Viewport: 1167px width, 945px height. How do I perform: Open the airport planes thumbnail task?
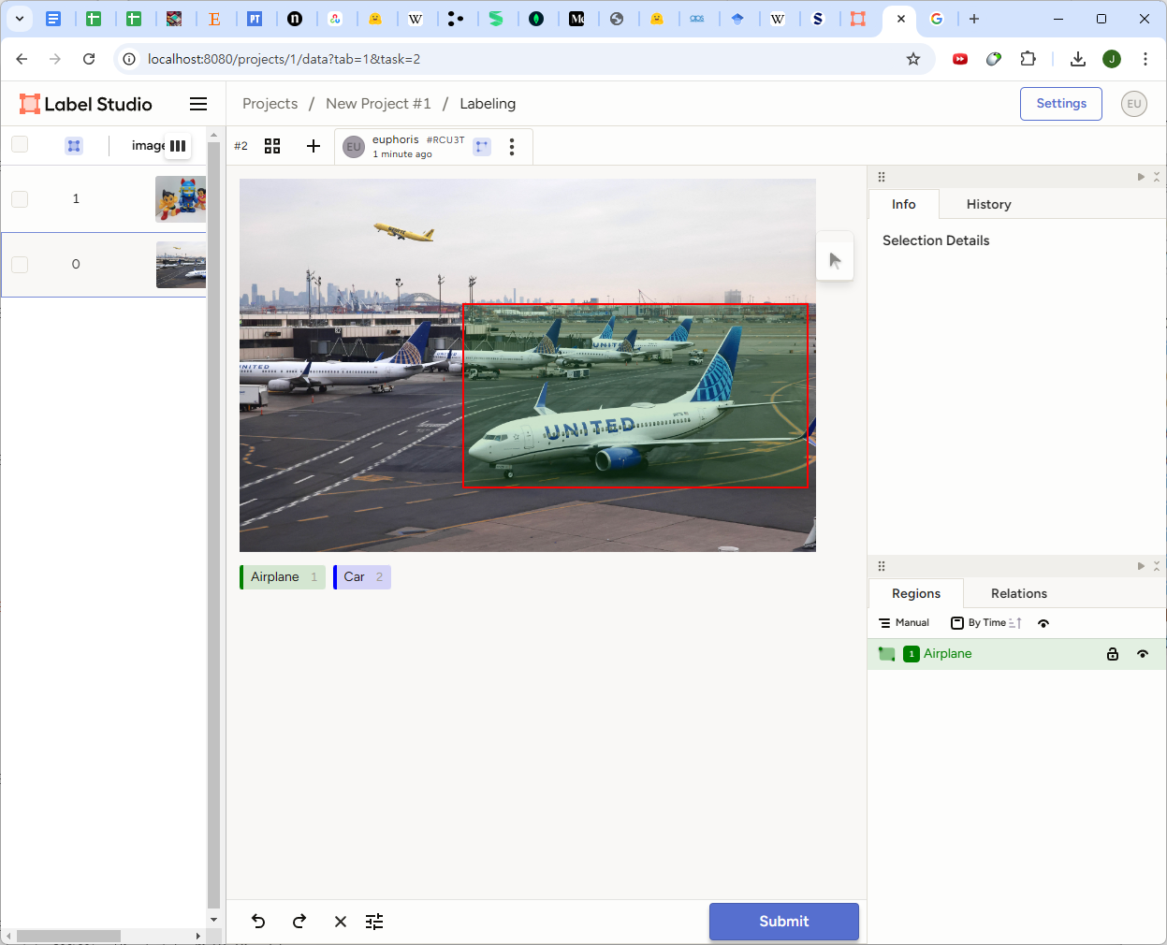(x=181, y=265)
